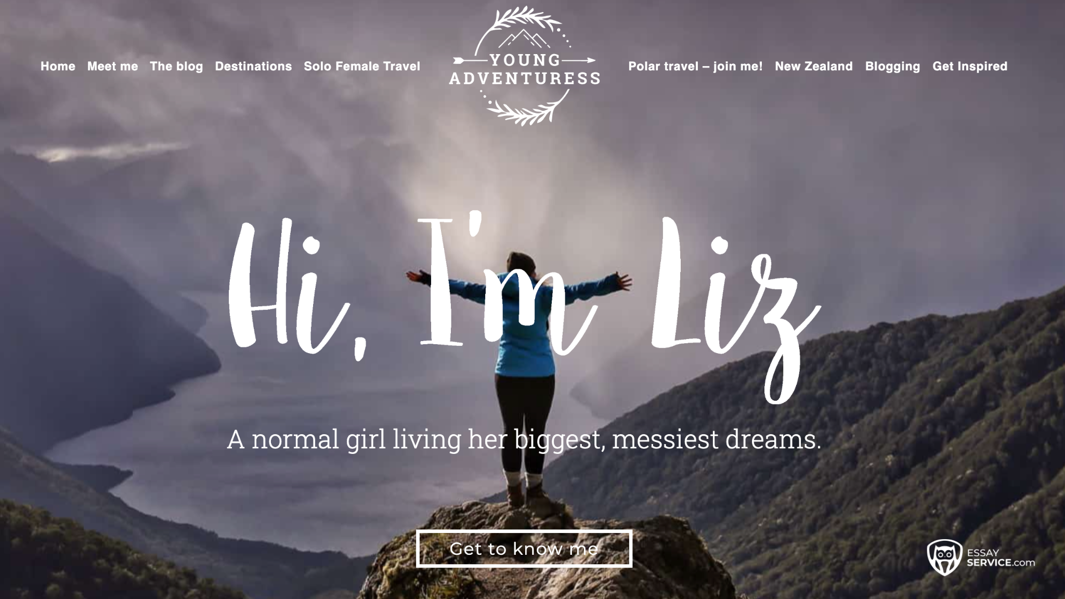Go to the Blogging section
Viewport: 1065px width, 599px height.
tap(892, 66)
